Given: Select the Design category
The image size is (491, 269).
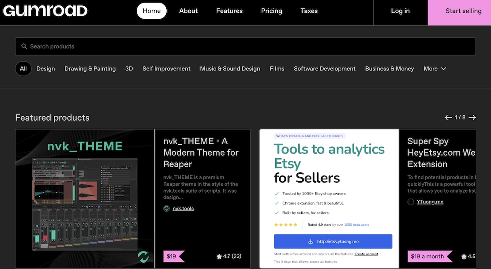Looking at the screenshot, I should [45, 69].
